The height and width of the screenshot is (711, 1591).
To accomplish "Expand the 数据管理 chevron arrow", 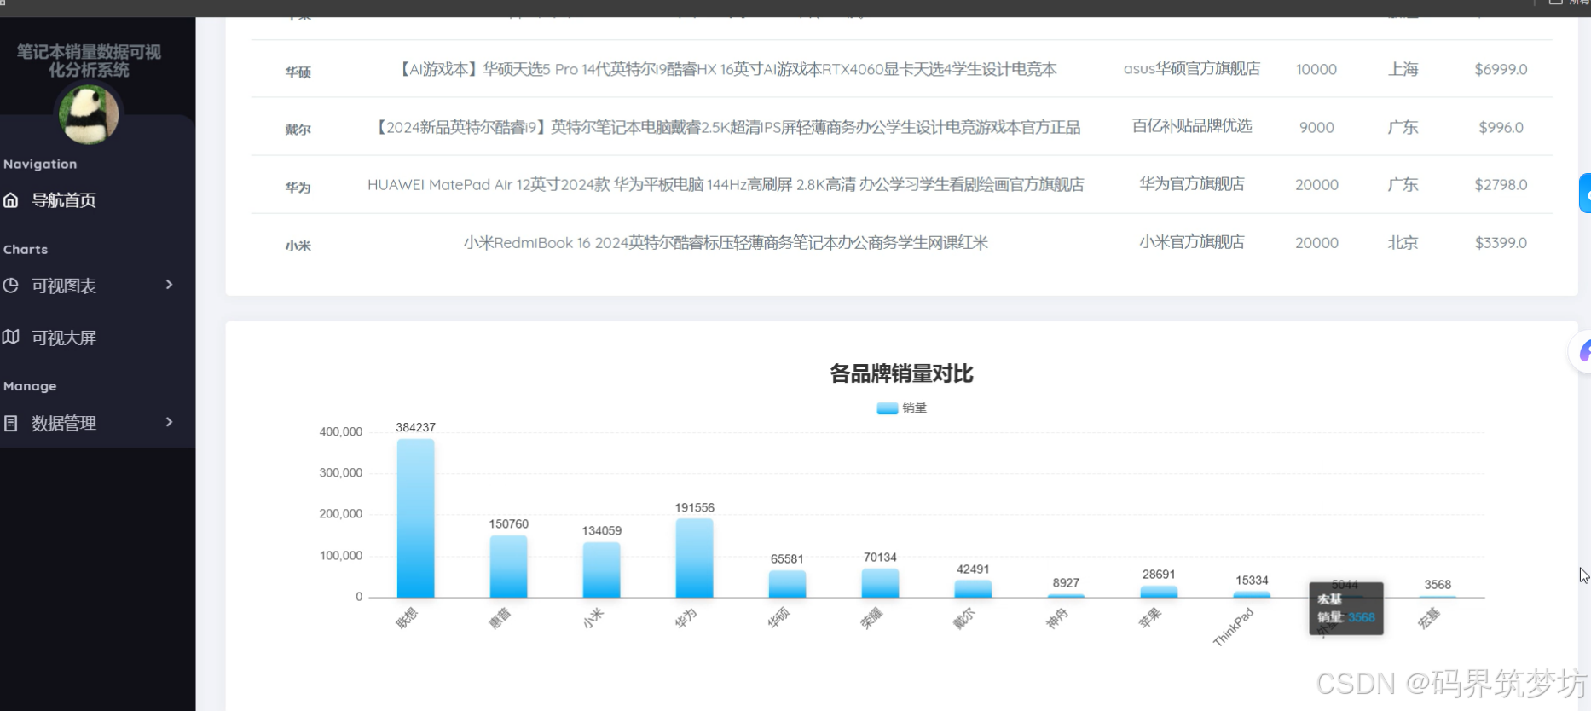I will (x=169, y=422).
